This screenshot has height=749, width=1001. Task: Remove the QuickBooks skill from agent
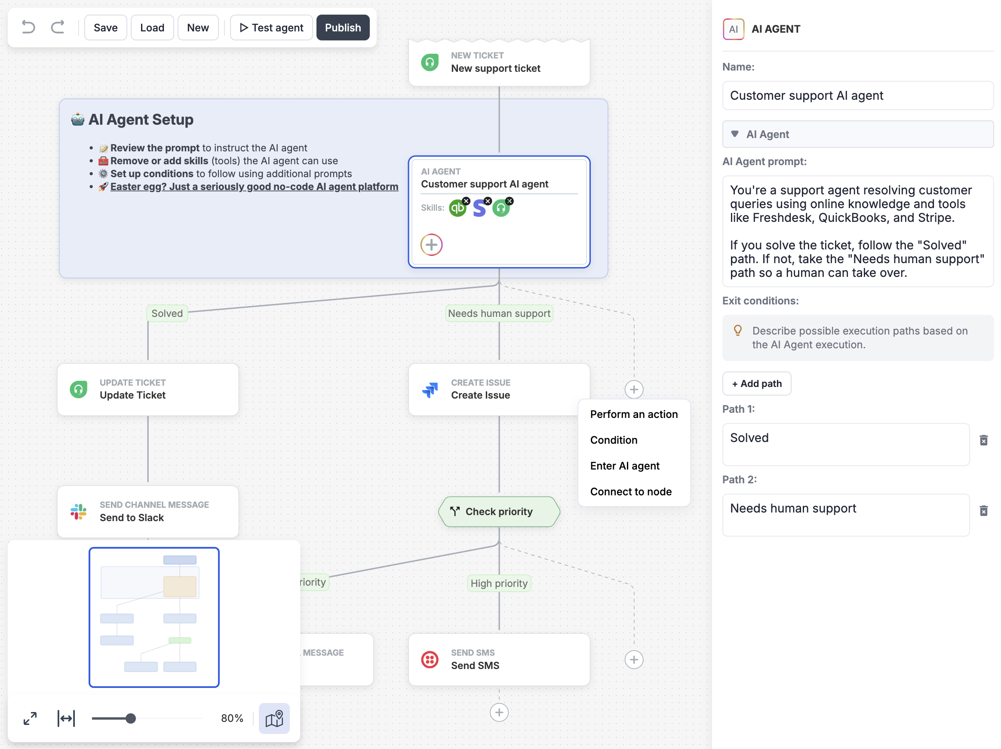click(x=466, y=201)
